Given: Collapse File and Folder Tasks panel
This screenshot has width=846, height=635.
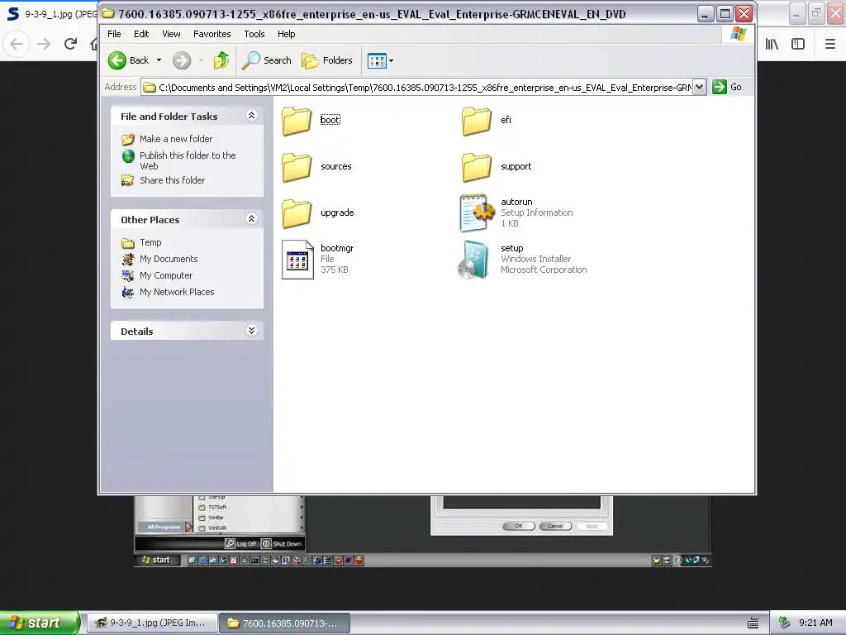Looking at the screenshot, I should pos(251,116).
